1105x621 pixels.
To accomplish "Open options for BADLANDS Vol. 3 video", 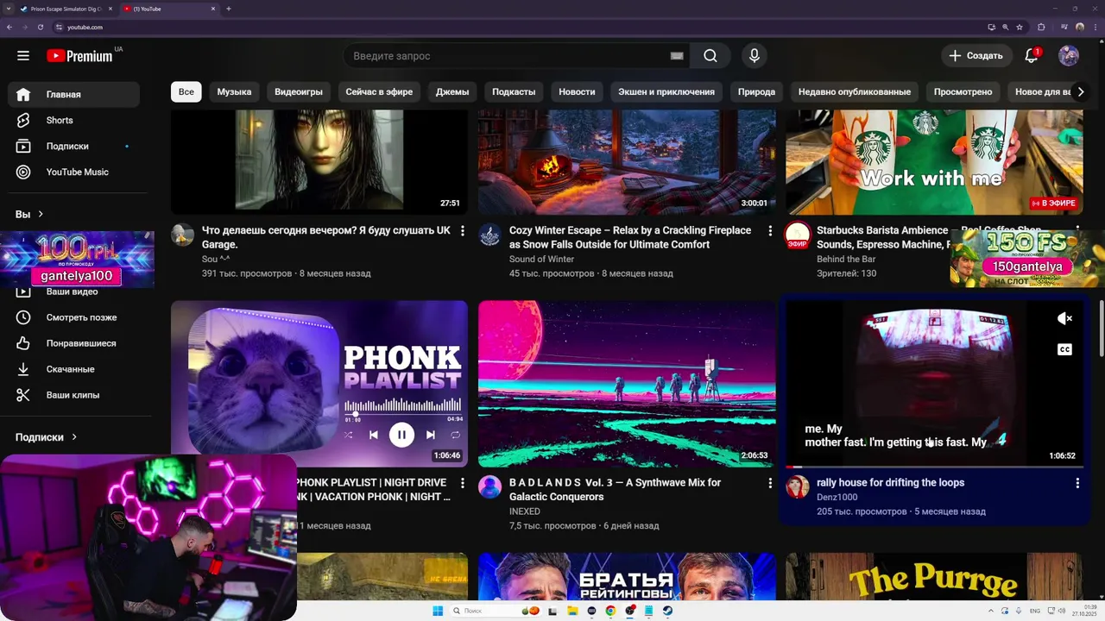I will [770, 483].
